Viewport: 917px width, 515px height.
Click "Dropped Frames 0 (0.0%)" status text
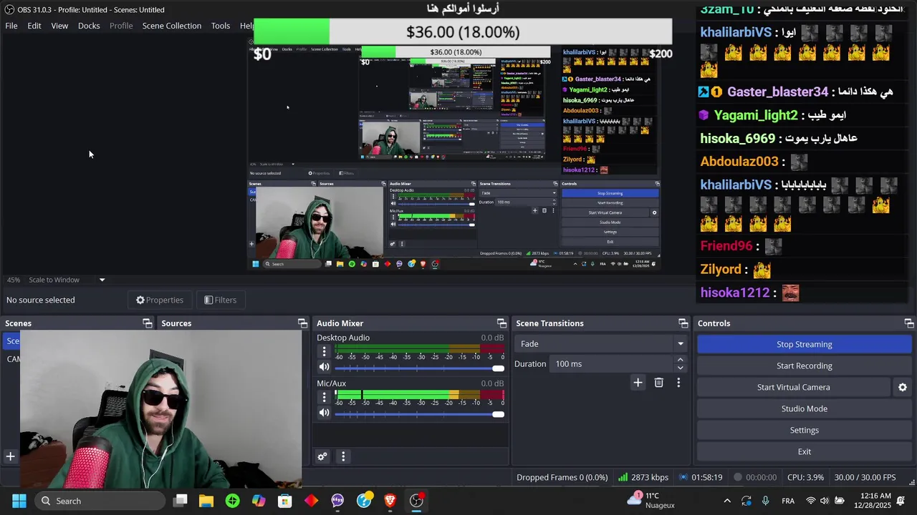tap(562, 477)
